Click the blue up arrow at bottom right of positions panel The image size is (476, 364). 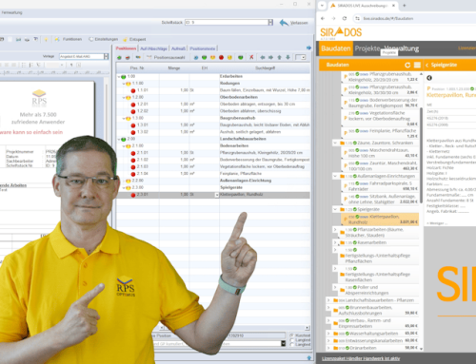309,357
